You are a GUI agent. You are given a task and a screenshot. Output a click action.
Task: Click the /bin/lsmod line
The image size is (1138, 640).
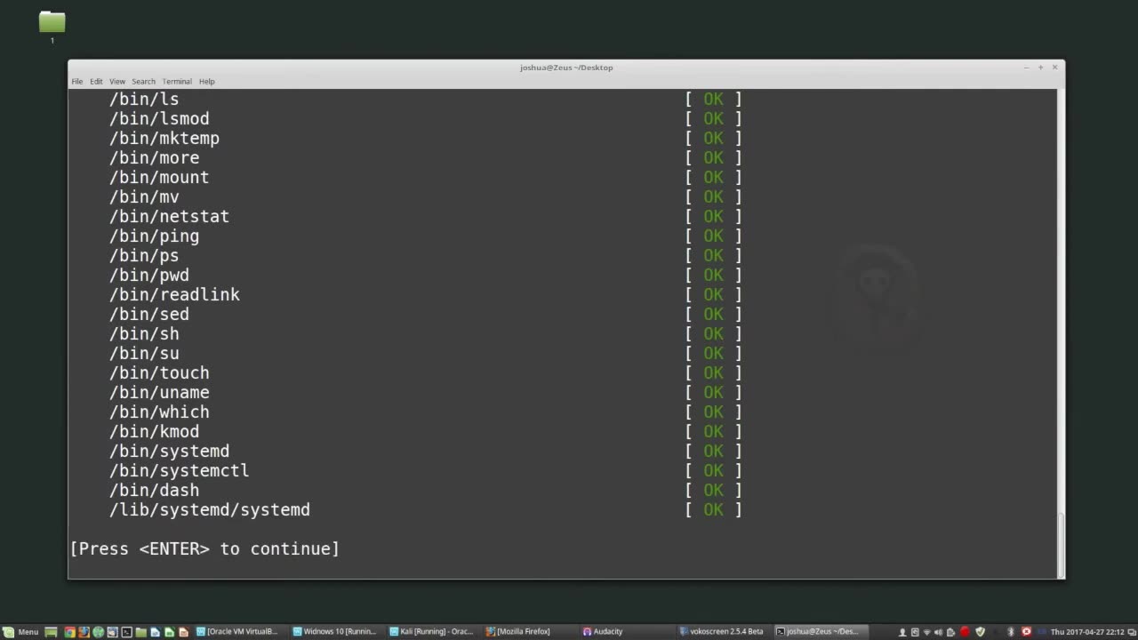159,118
